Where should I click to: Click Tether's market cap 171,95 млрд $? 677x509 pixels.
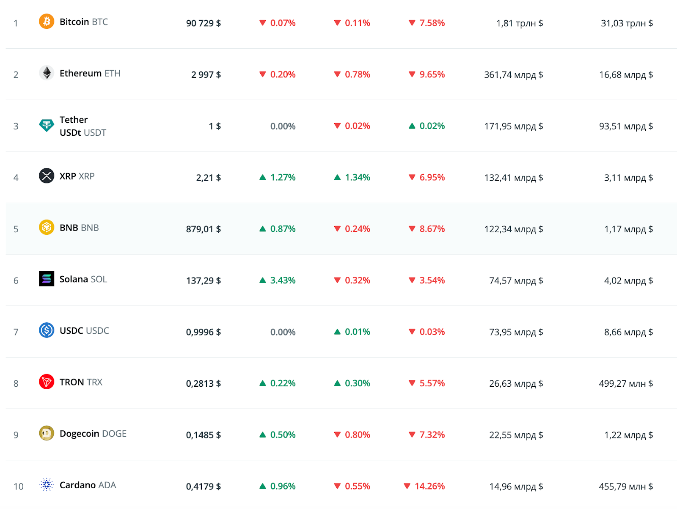pyautogui.click(x=514, y=126)
